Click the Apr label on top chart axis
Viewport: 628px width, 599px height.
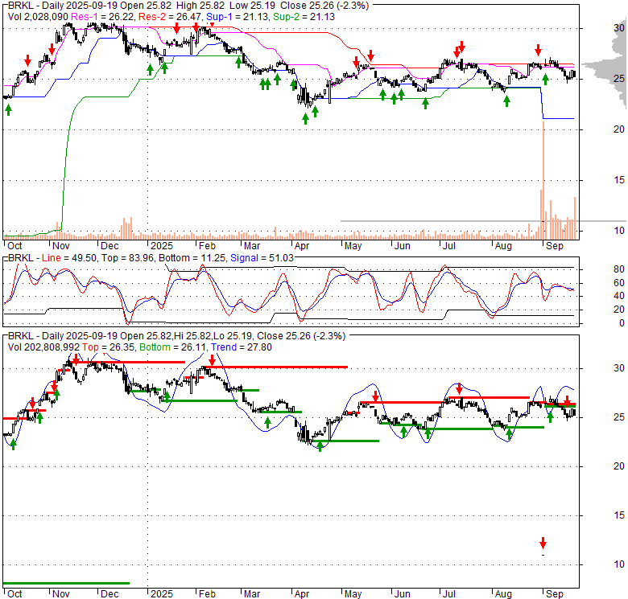(302, 246)
